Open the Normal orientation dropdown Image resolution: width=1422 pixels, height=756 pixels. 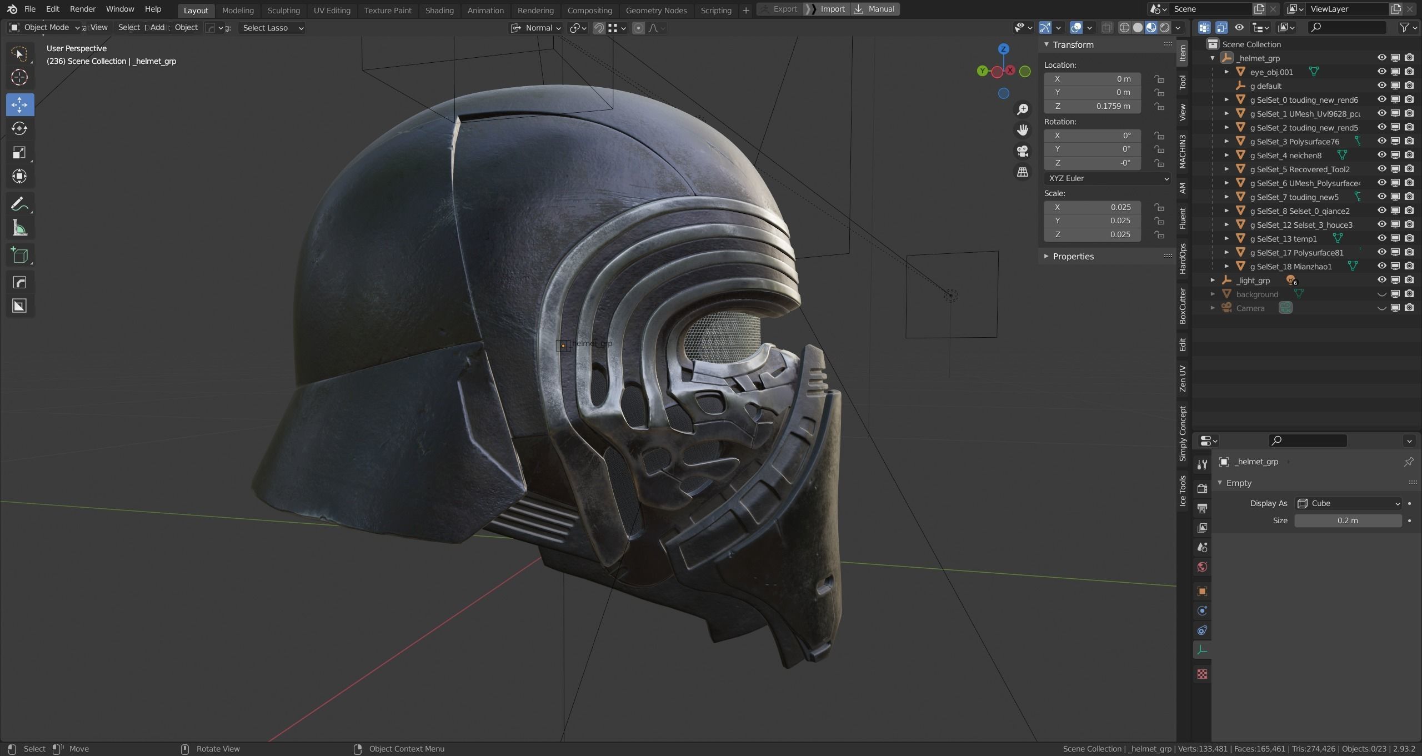[x=536, y=28]
